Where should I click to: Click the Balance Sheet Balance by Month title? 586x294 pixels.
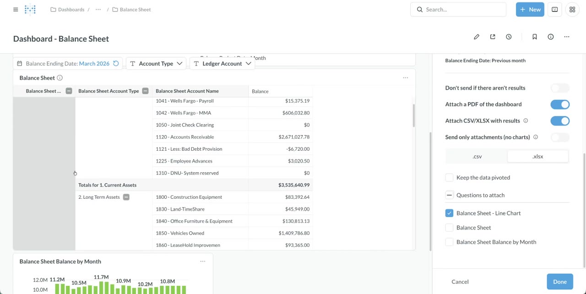60,261
